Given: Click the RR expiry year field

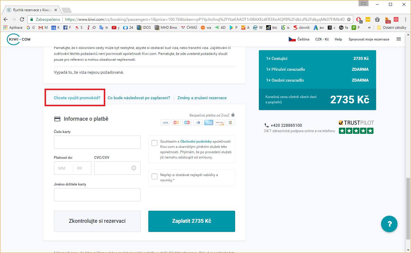Looking at the screenshot, I should coord(82,168).
